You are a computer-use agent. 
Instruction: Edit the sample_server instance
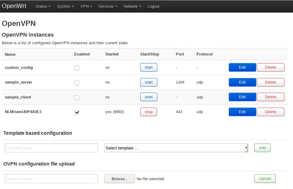coord(242,82)
